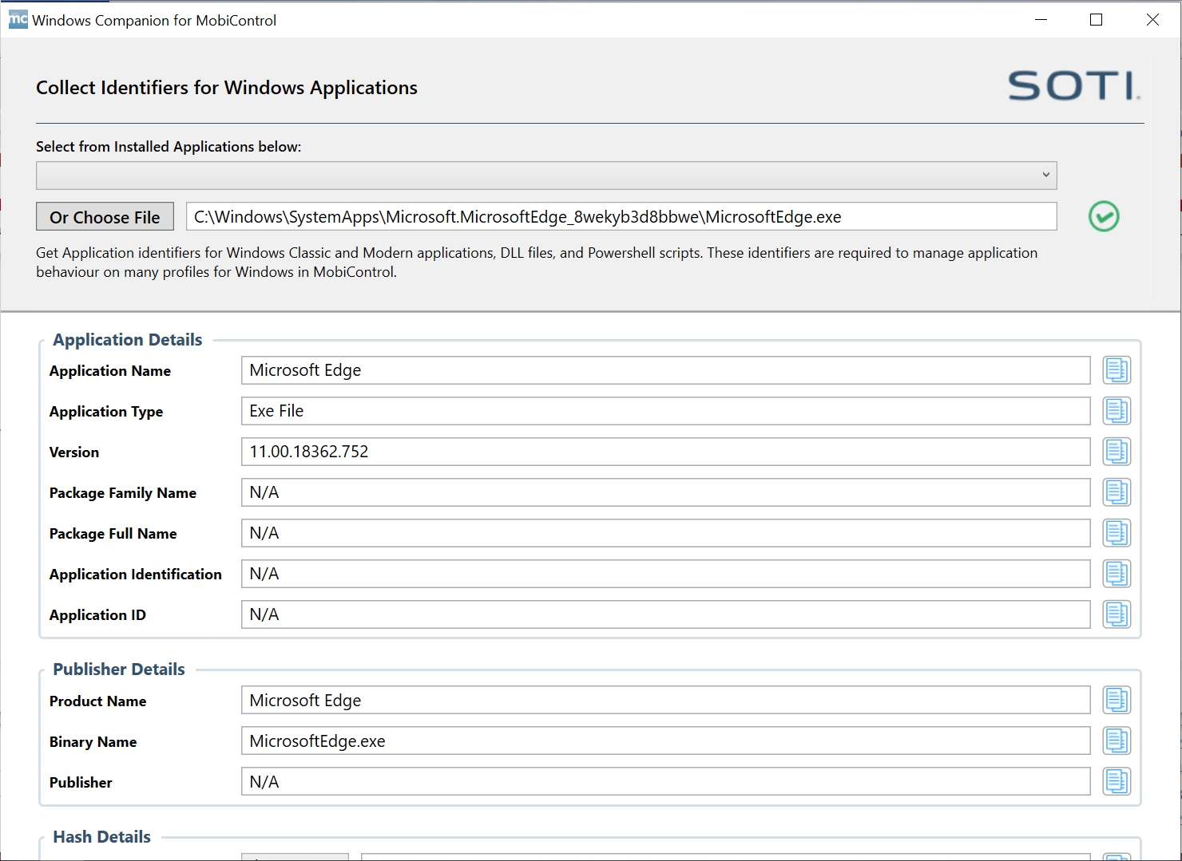Click the SOTI logo
1182x861 pixels.
pyautogui.click(x=1073, y=86)
